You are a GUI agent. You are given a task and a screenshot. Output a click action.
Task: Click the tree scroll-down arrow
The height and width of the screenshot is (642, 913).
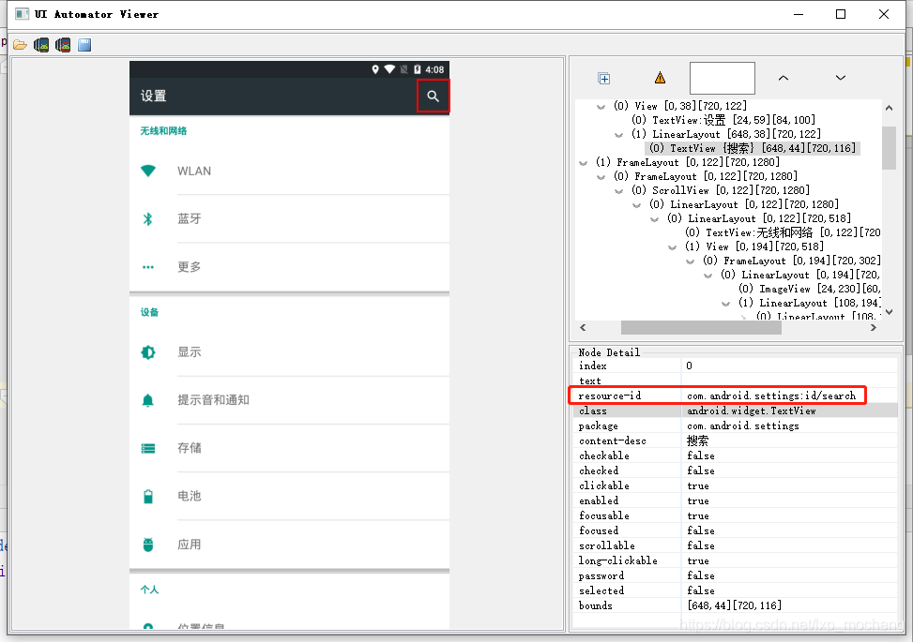(890, 312)
